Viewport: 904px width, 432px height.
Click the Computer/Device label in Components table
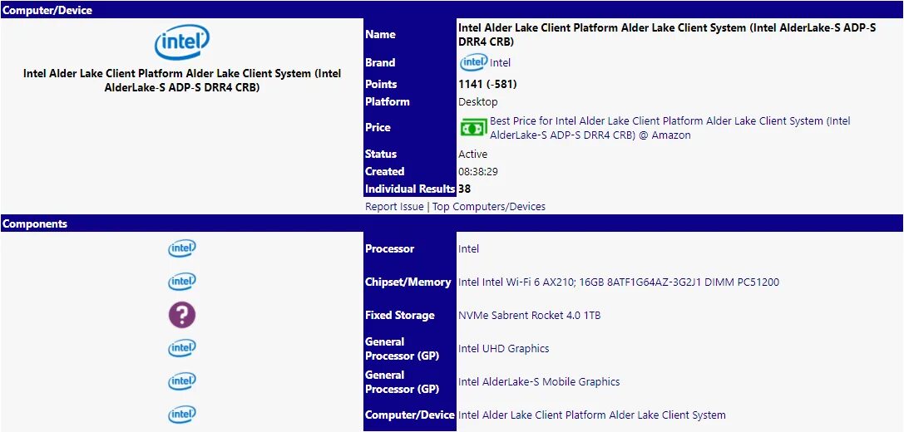pyautogui.click(x=410, y=415)
